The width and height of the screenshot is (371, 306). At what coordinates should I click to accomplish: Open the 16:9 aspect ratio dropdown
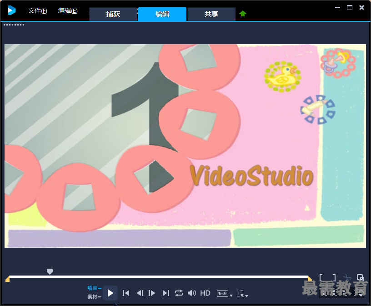(x=225, y=294)
